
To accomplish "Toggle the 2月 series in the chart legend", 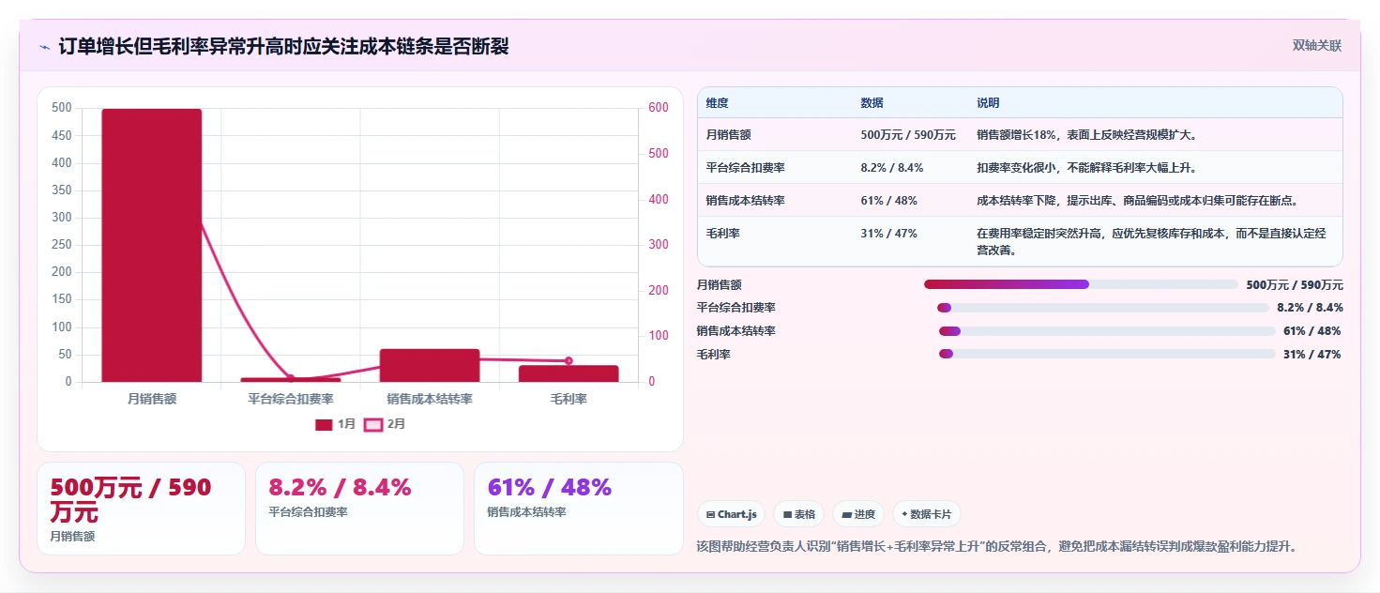I will [385, 424].
